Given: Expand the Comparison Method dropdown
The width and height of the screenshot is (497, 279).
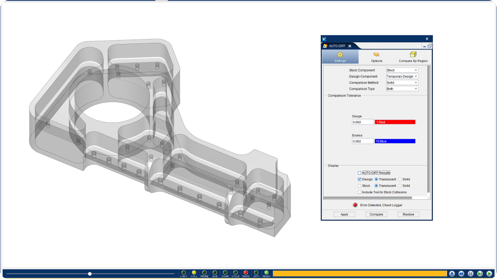Looking at the screenshot, I should click(x=402, y=83).
